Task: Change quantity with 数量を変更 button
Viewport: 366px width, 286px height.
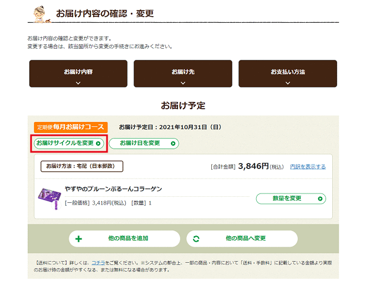Action: point(291,198)
